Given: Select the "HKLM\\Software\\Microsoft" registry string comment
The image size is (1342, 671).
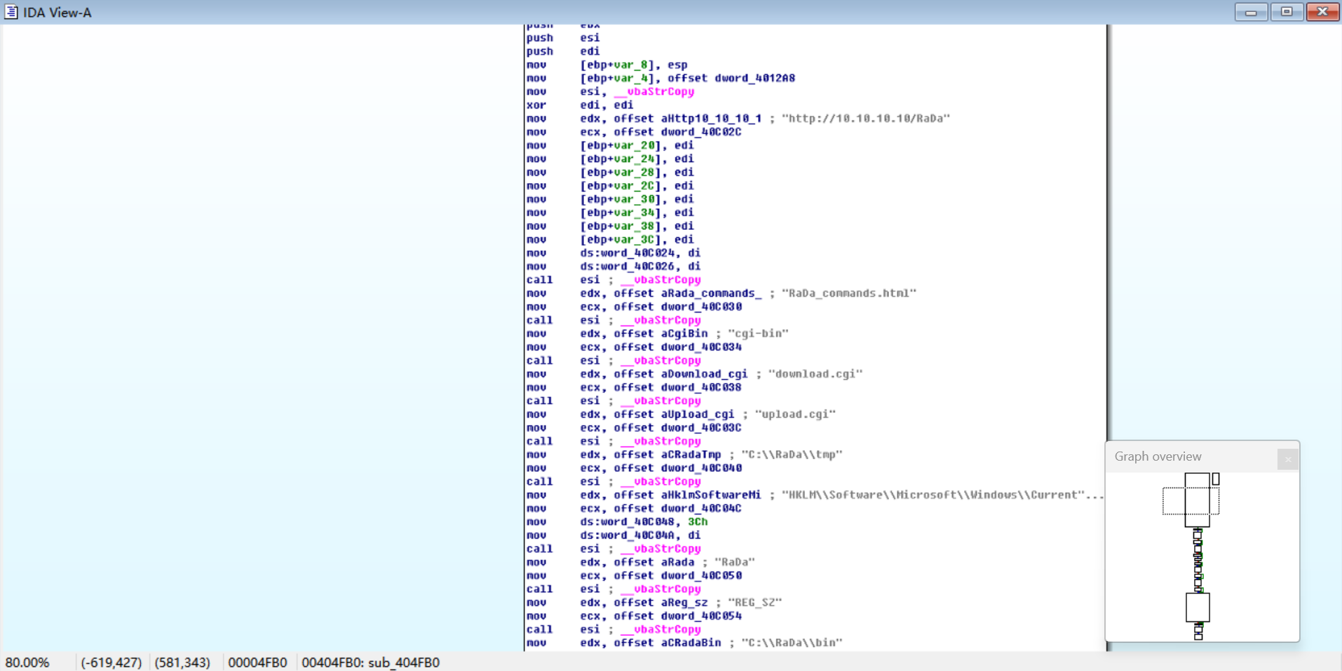Looking at the screenshot, I should click(x=943, y=495).
